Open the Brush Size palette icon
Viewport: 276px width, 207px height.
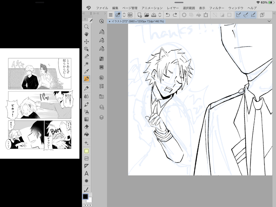(x=101, y=49)
